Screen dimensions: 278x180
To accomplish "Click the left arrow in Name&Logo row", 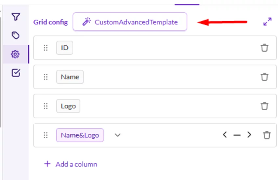I will [x=225, y=135].
